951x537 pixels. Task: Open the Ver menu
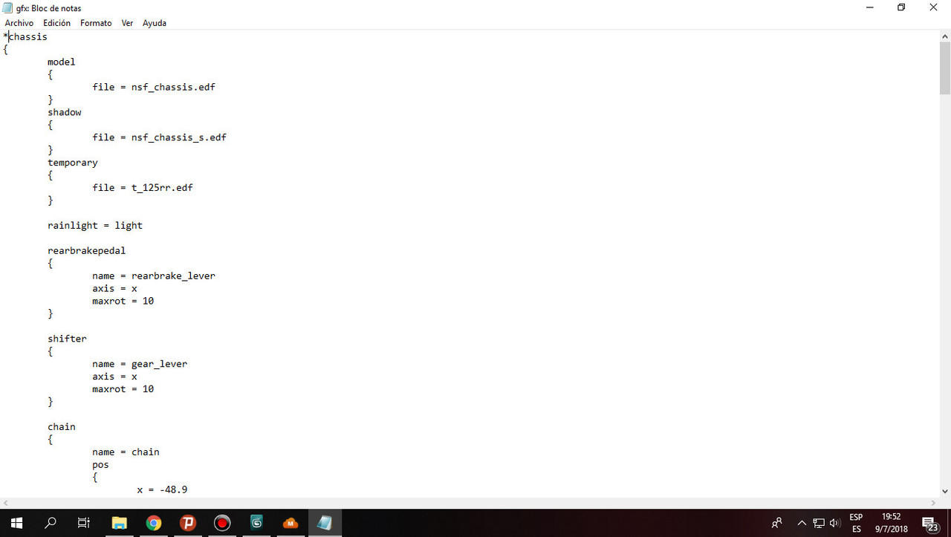(127, 23)
